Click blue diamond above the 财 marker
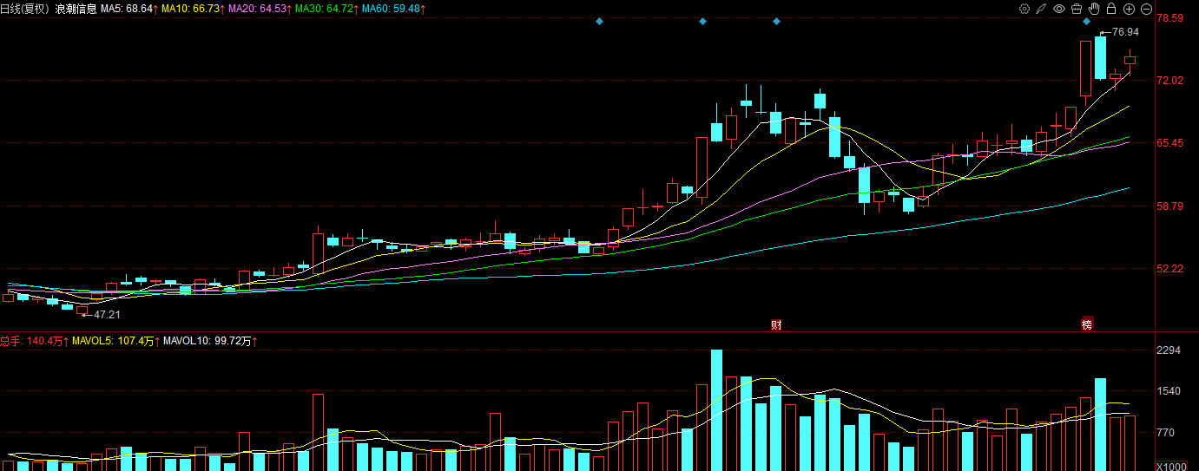This screenshot has width=1199, height=471. pyautogui.click(x=776, y=21)
